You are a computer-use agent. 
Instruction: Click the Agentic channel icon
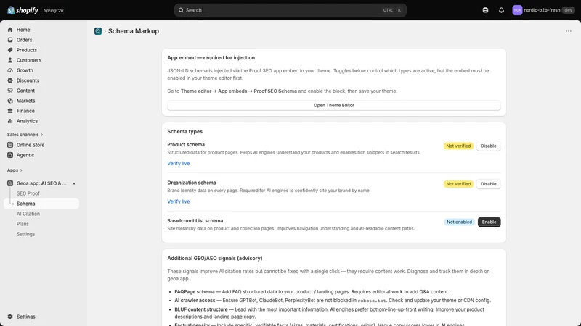coord(10,155)
